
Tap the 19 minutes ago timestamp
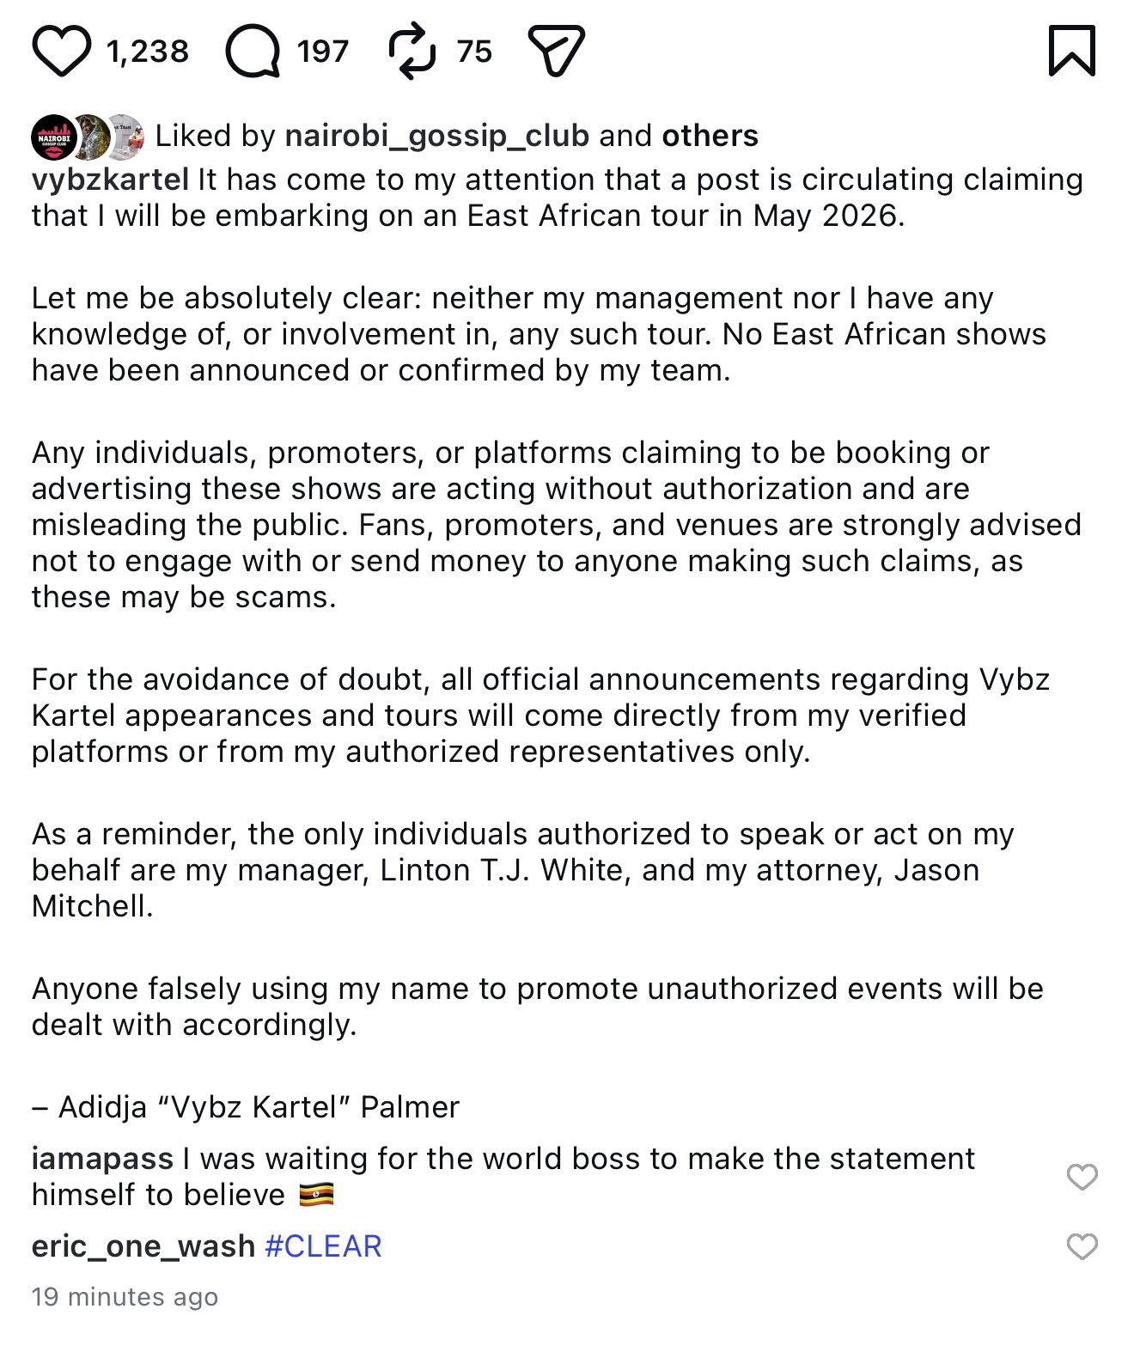(125, 1296)
